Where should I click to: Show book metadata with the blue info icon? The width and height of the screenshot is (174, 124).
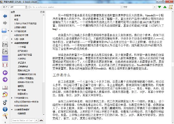tap(5, 109)
